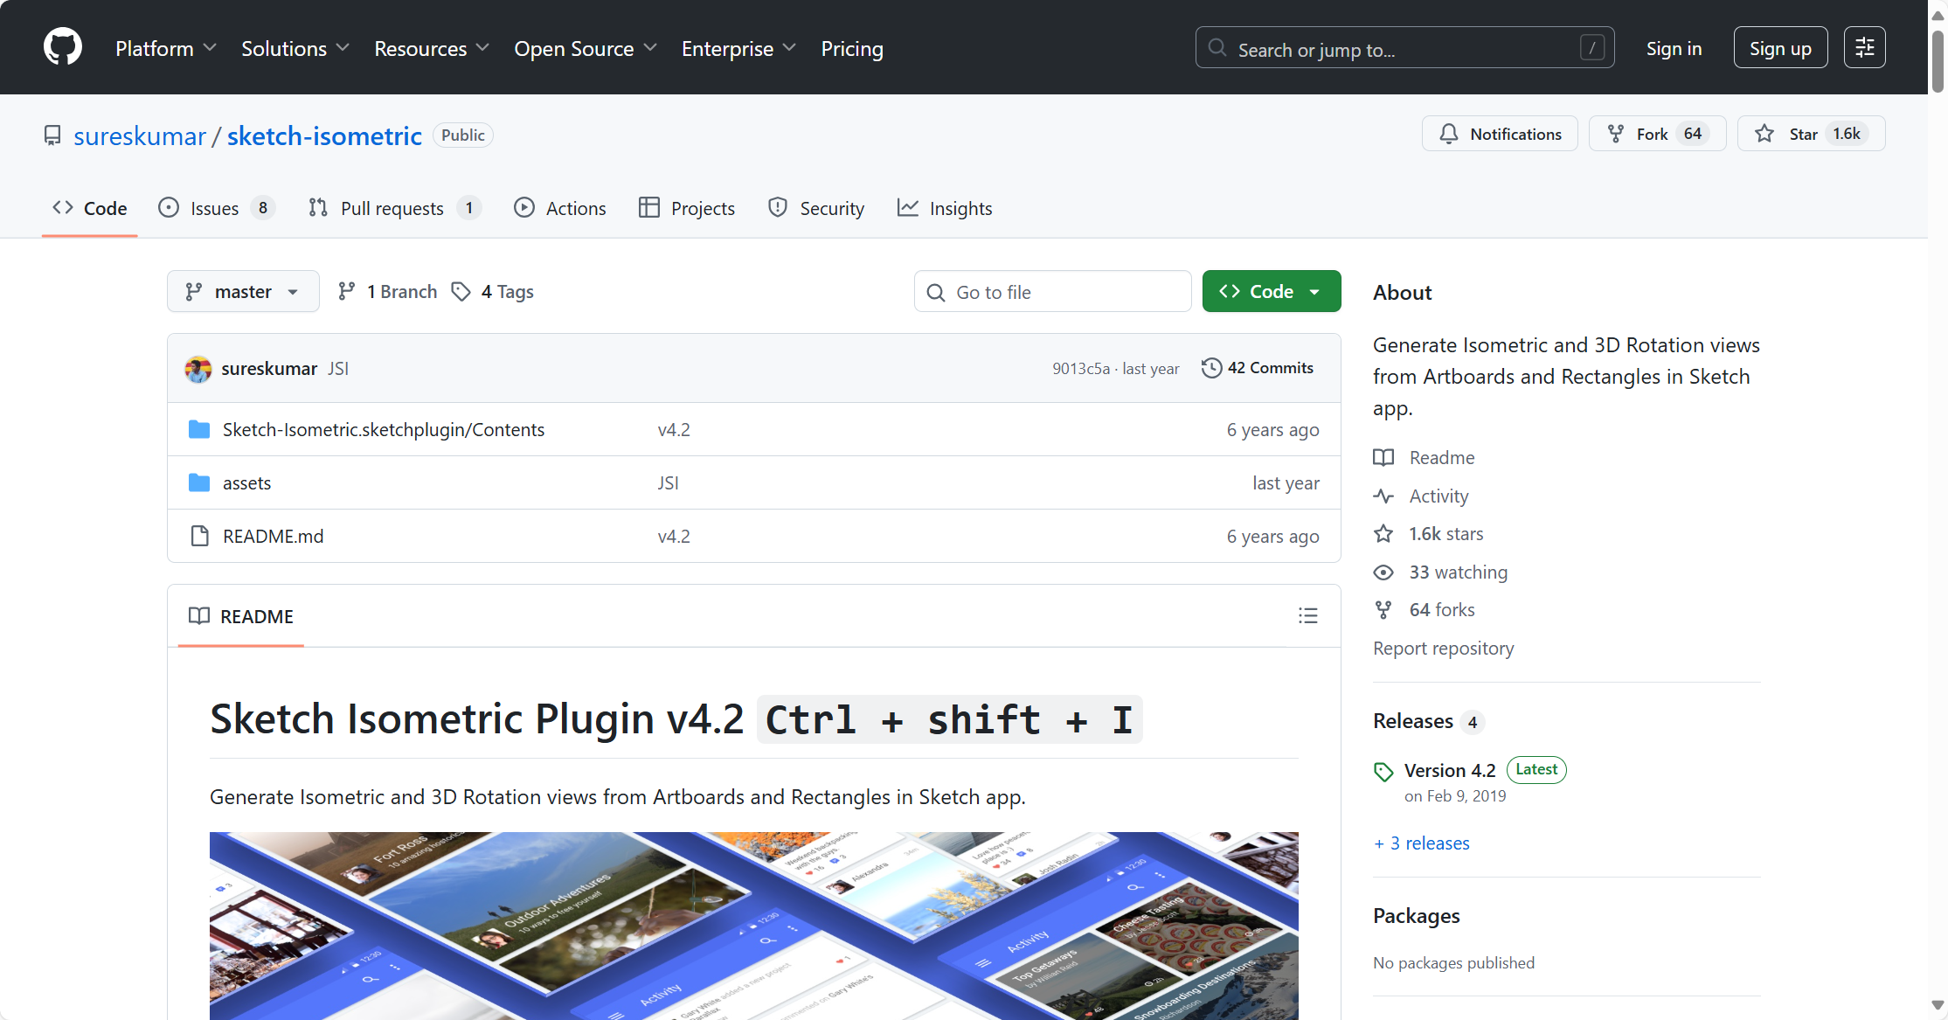This screenshot has height=1020, width=1948.
Task: Click the Sign up button
Action: [1779, 49]
